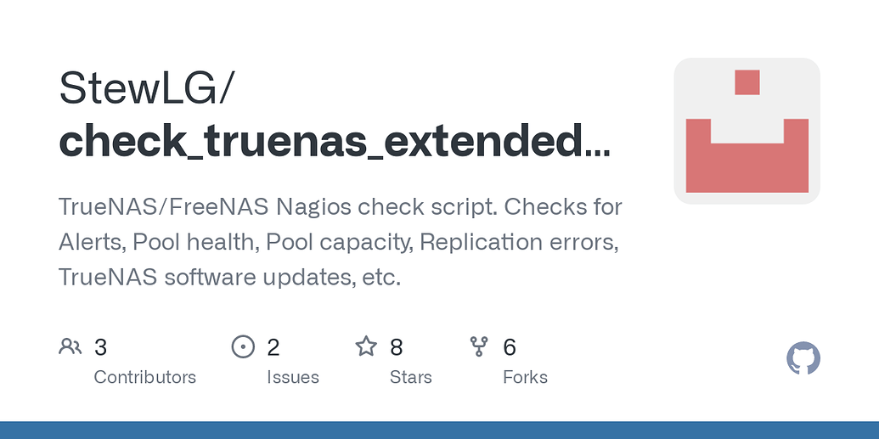
Task: Click the small top square of the identicon
Action: (x=747, y=82)
